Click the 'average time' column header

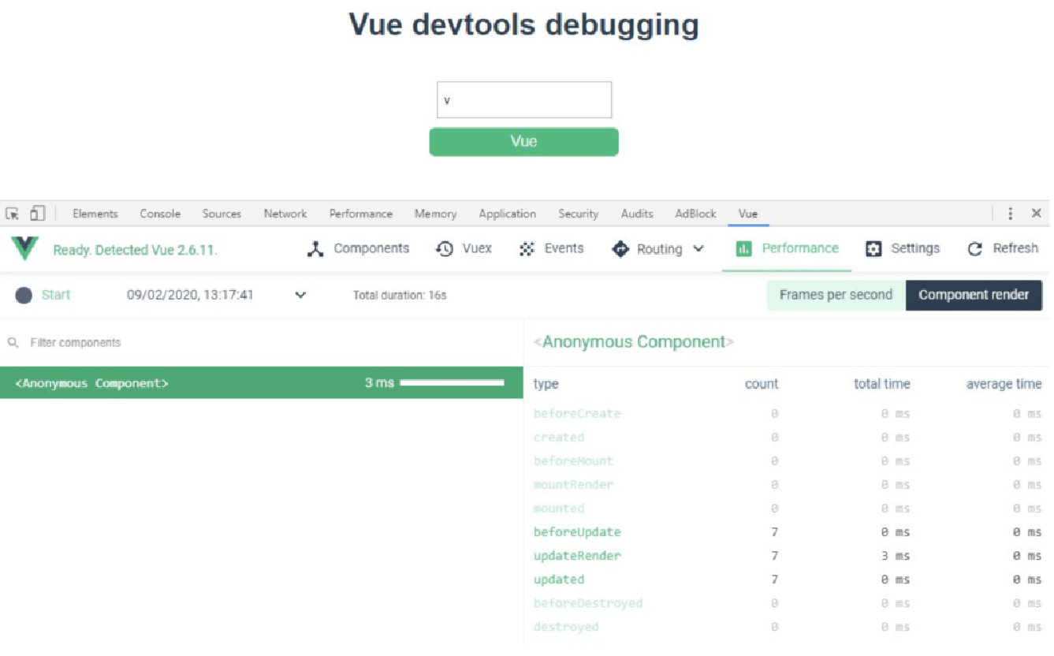coord(1004,385)
